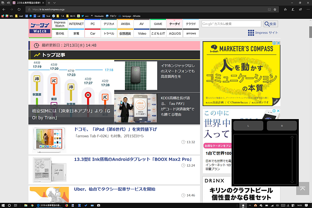Click the iPad article thumbnail

[49, 140]
